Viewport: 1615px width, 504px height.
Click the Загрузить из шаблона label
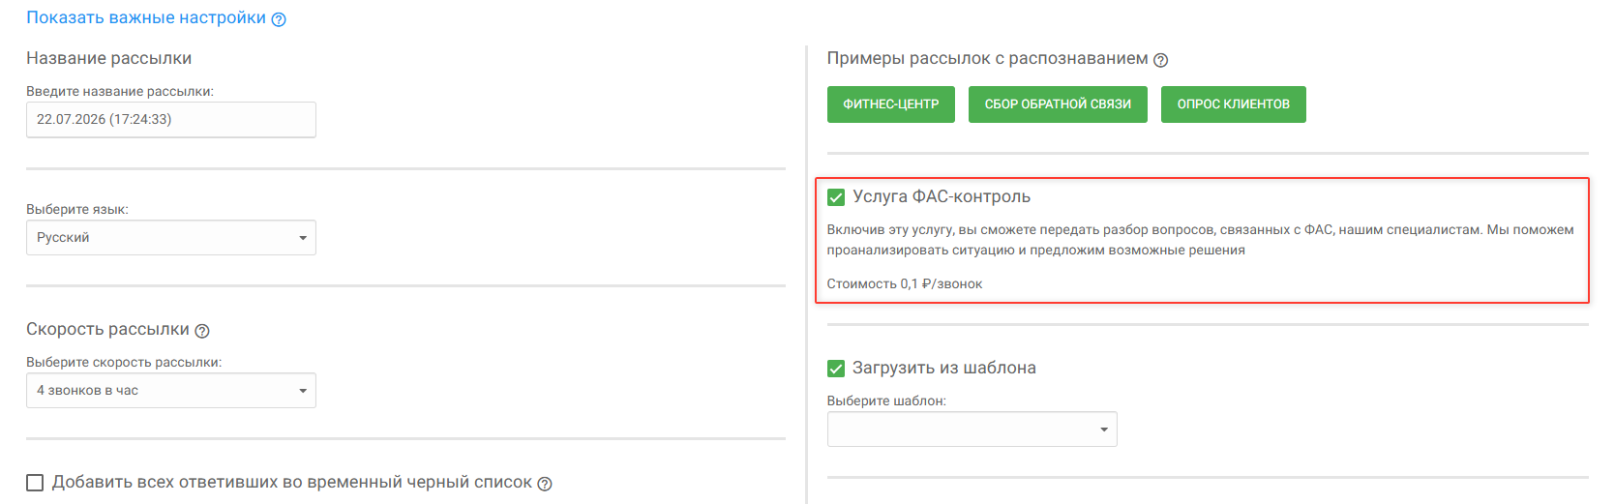944,368
